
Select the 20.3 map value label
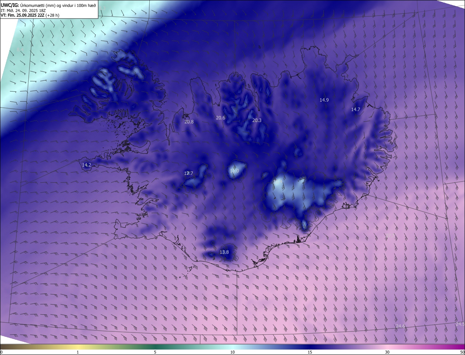257,121
